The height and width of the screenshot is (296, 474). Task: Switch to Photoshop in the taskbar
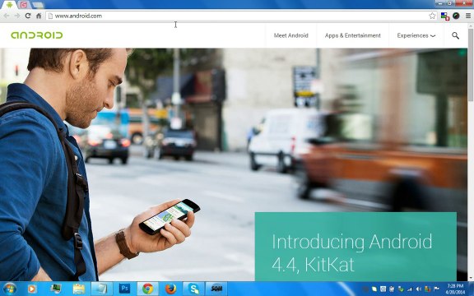click(x=124, y=289)
